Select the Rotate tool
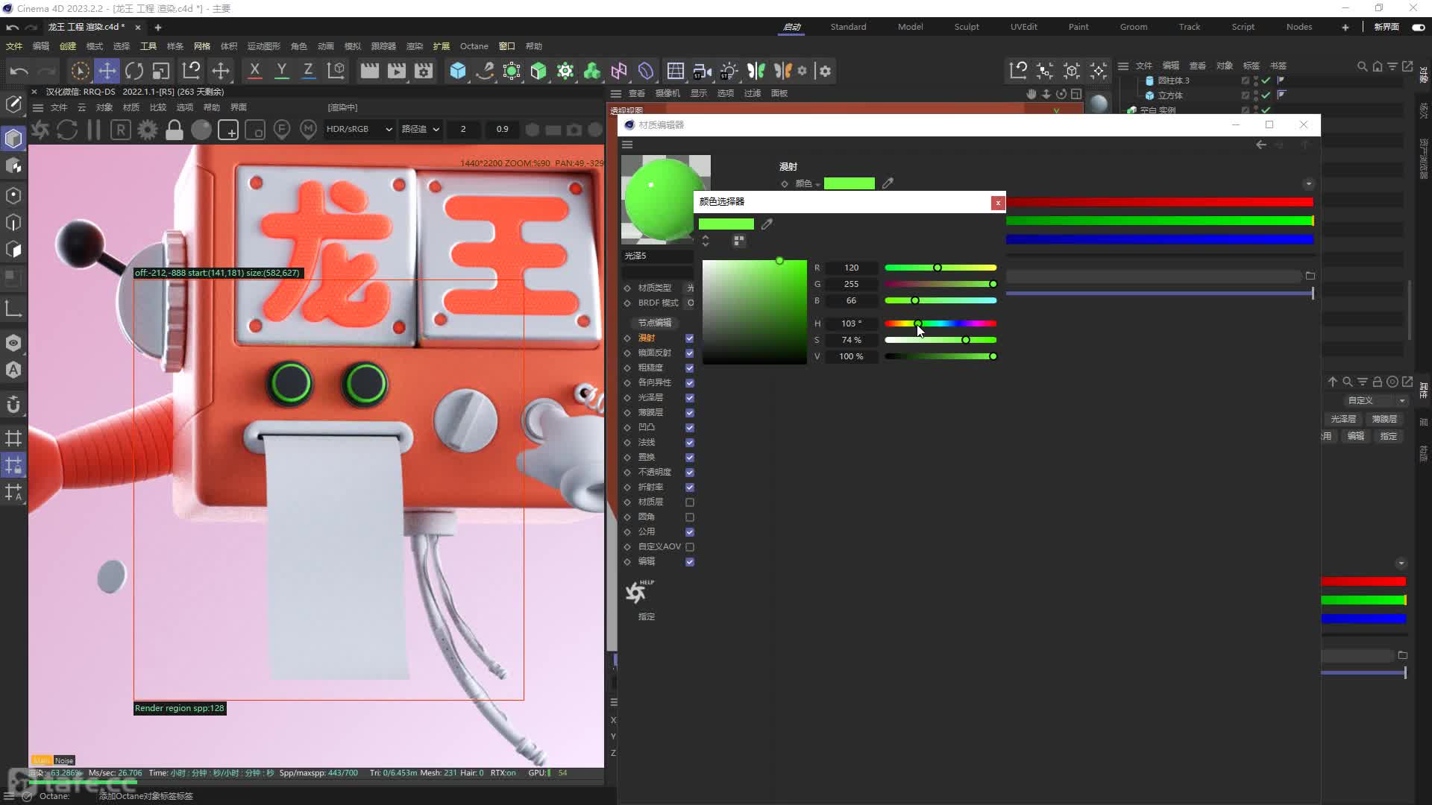The height and width of the screenshot is (805, 1432). (x=134, y=71)
